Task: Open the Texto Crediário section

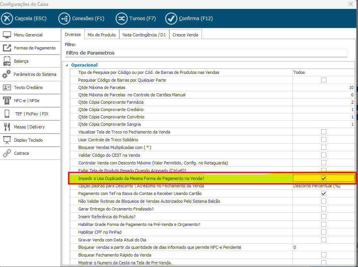Action: [28, 87]
